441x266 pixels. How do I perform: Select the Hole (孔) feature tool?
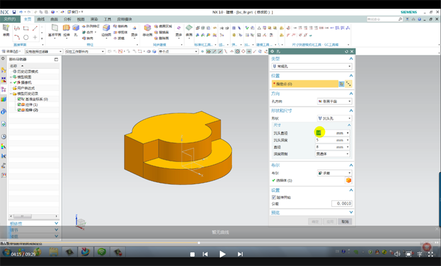click(76, 28)
